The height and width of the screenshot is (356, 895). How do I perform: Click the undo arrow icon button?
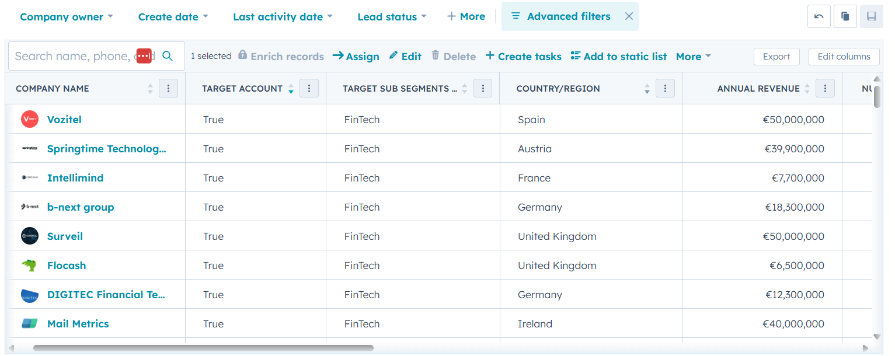tap(819, 16)
